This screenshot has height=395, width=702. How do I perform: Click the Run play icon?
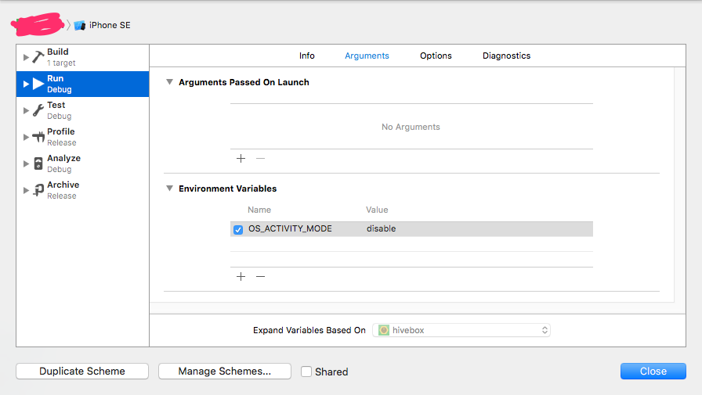[x=38, y=84]
